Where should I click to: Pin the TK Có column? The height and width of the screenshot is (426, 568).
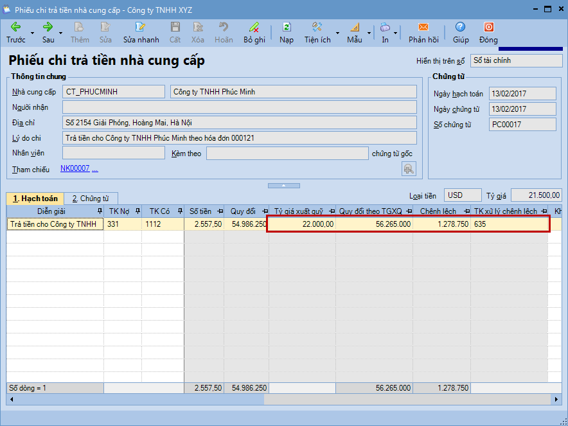[180, 211]
